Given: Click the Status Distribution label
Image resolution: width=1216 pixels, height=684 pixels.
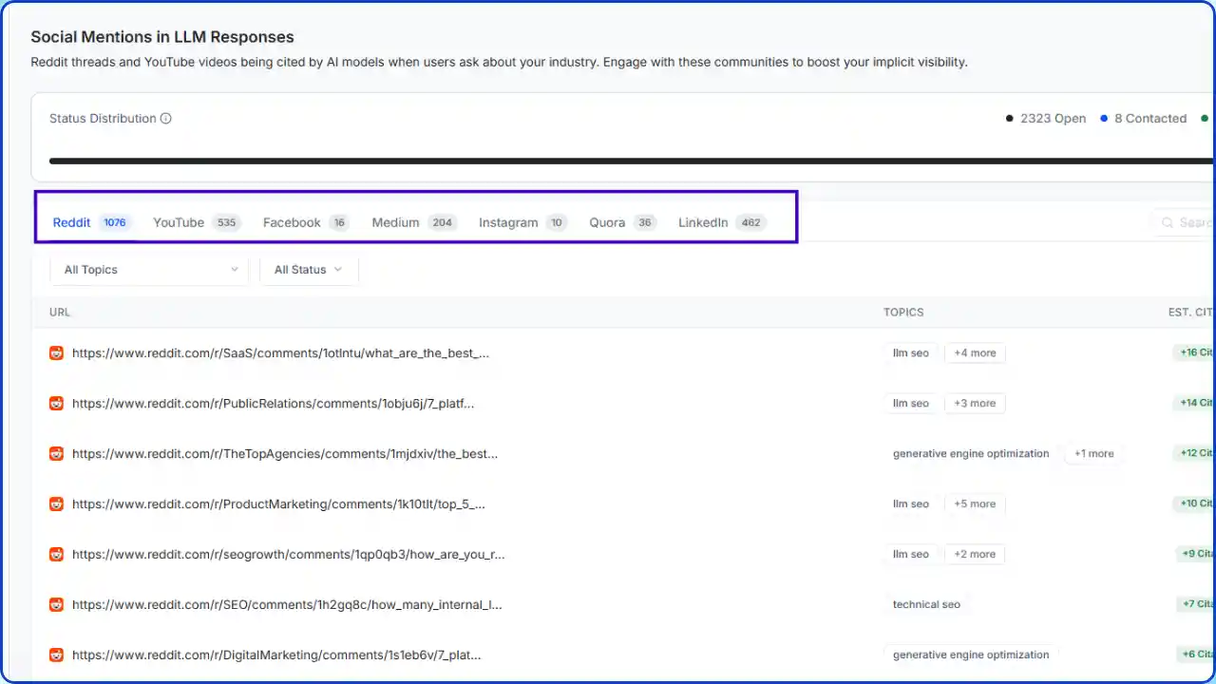Looking at the screenshot, I should pyautogui.click(x=103, y=119).
